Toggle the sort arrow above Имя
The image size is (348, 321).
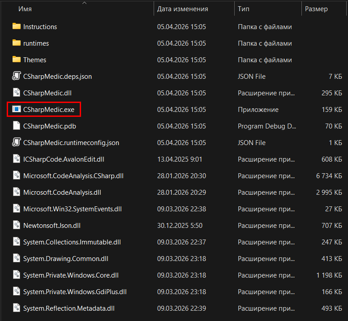[84, 3]
